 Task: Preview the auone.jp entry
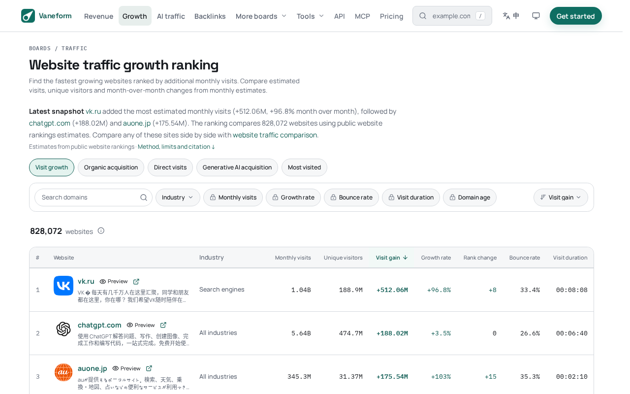[126, 368]
